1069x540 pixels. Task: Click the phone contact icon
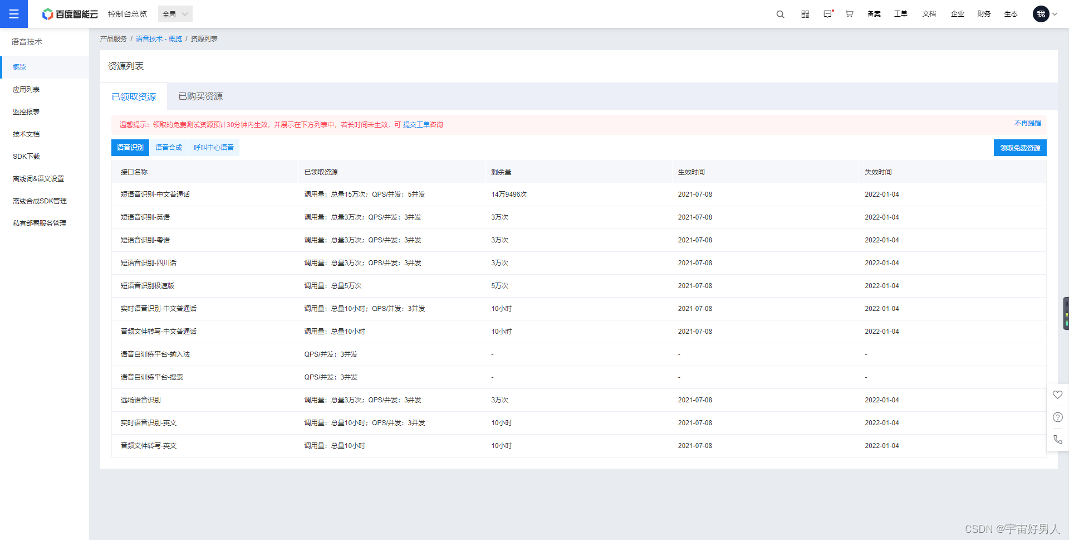(1058, 439)
